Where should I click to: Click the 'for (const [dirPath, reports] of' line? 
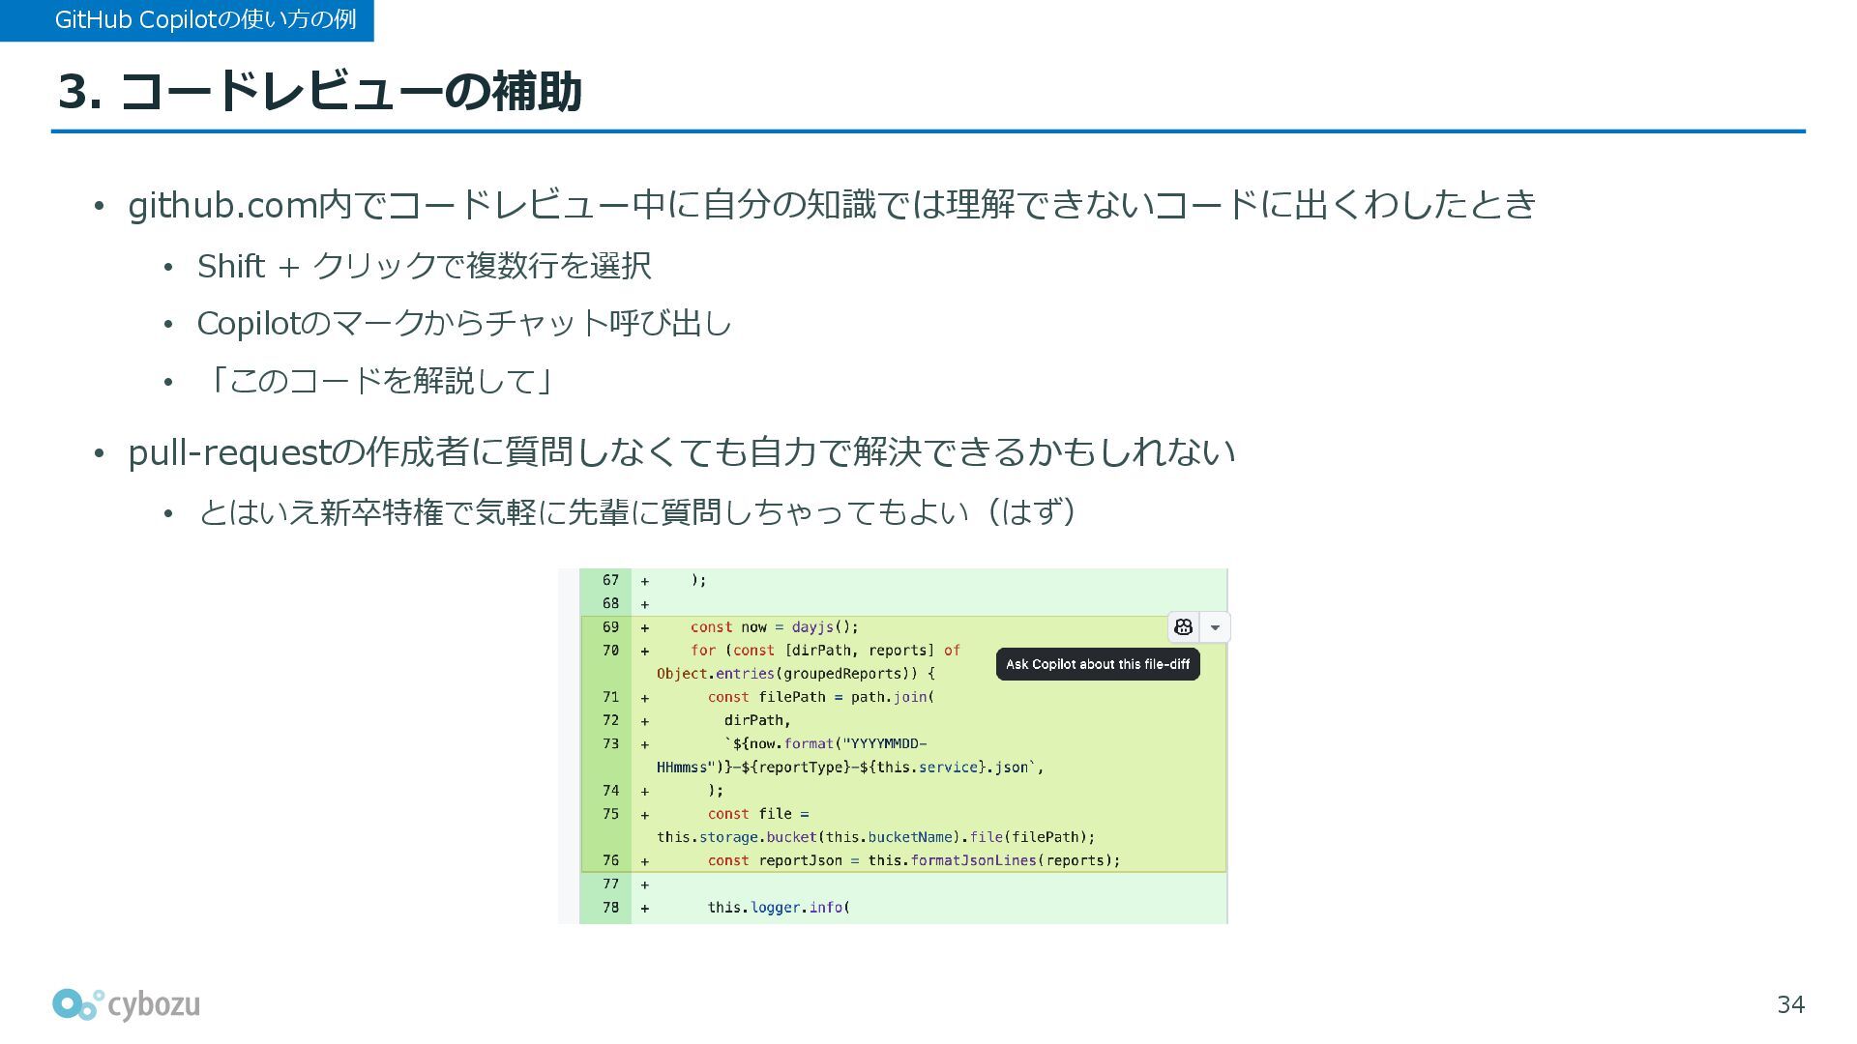pos(825,651)
